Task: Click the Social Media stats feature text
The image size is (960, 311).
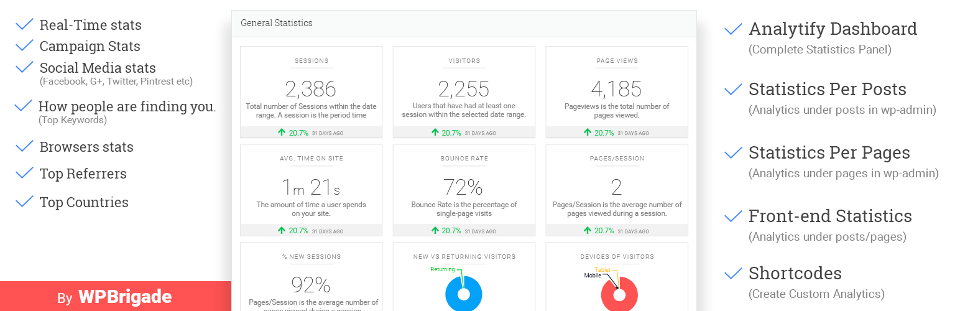Action: tap(98, 68)
